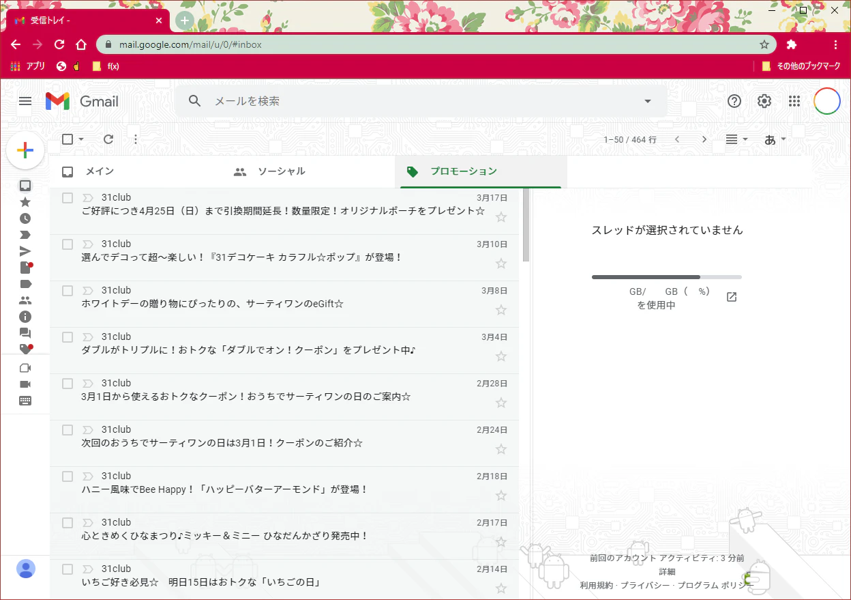Select the 3月17日 31club email checkbox
The height and width of the screenshot is (600, 851).
coord(68,198)
